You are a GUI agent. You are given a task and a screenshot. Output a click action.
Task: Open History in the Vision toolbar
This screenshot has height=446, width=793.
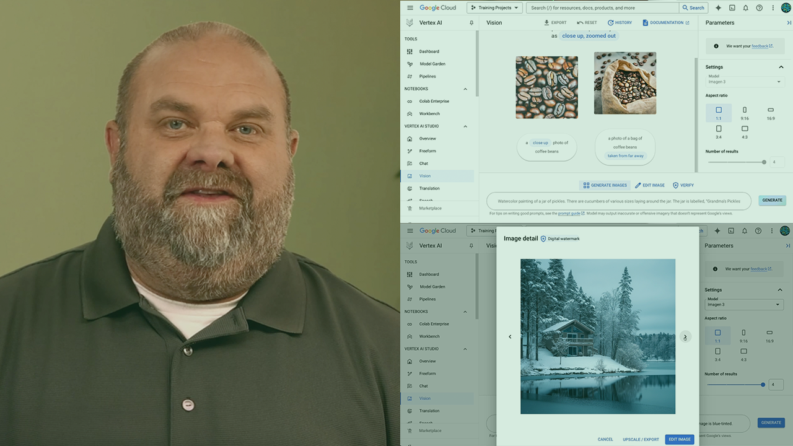tap(611, 23)
